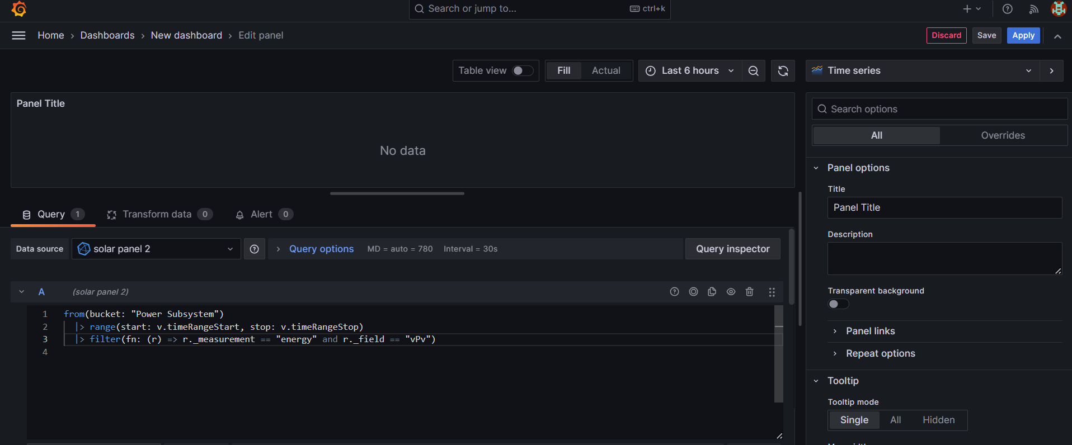Viewport: 1072px width, 445px height.
Task: Open the news feed icon
Action: (x=1033, y=9)
